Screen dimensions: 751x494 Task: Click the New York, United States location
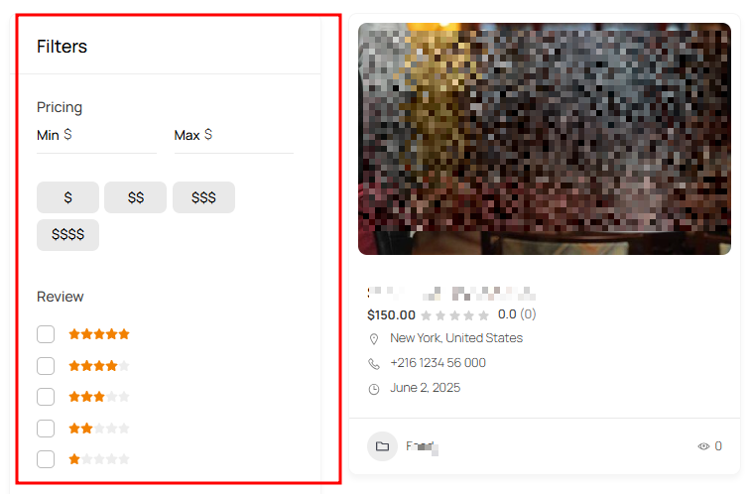pyautogui.click(x=456, y=338)
